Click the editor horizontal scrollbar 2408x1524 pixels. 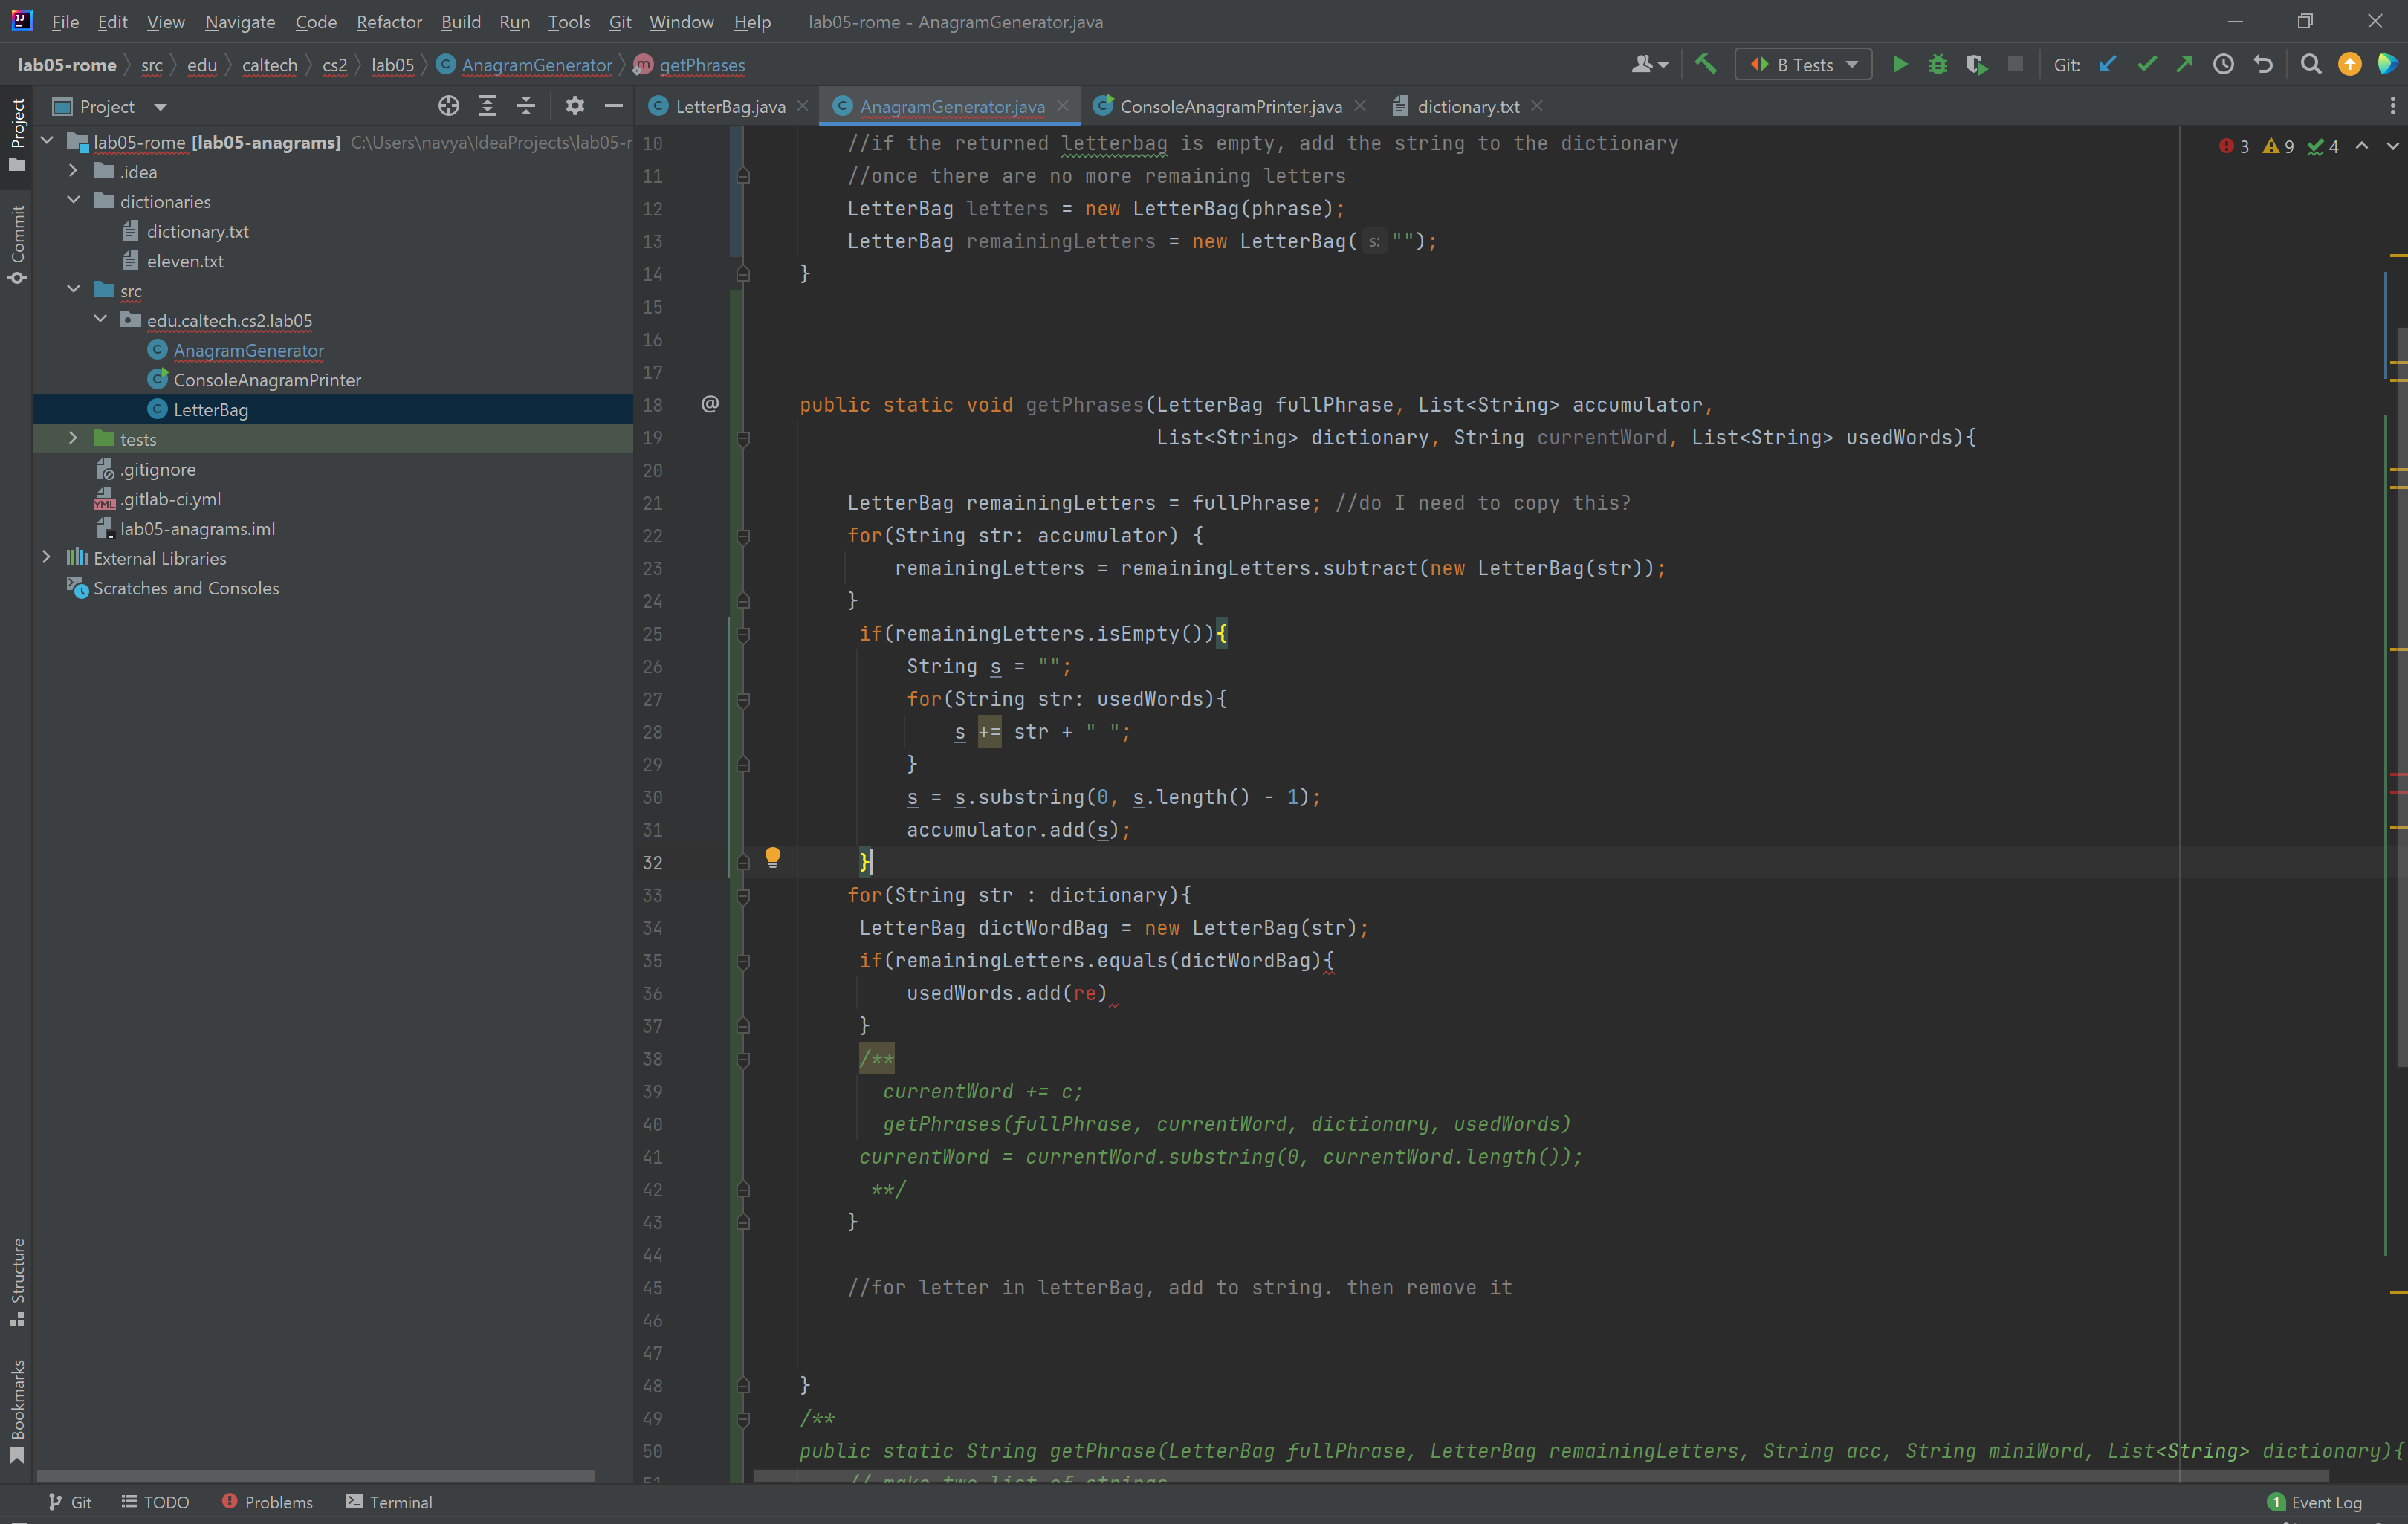tap(1540, 1476)
